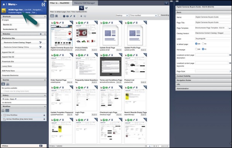Select 'yes' for Homepage
This screenshot has height=148, width=232.
point(196,49)
